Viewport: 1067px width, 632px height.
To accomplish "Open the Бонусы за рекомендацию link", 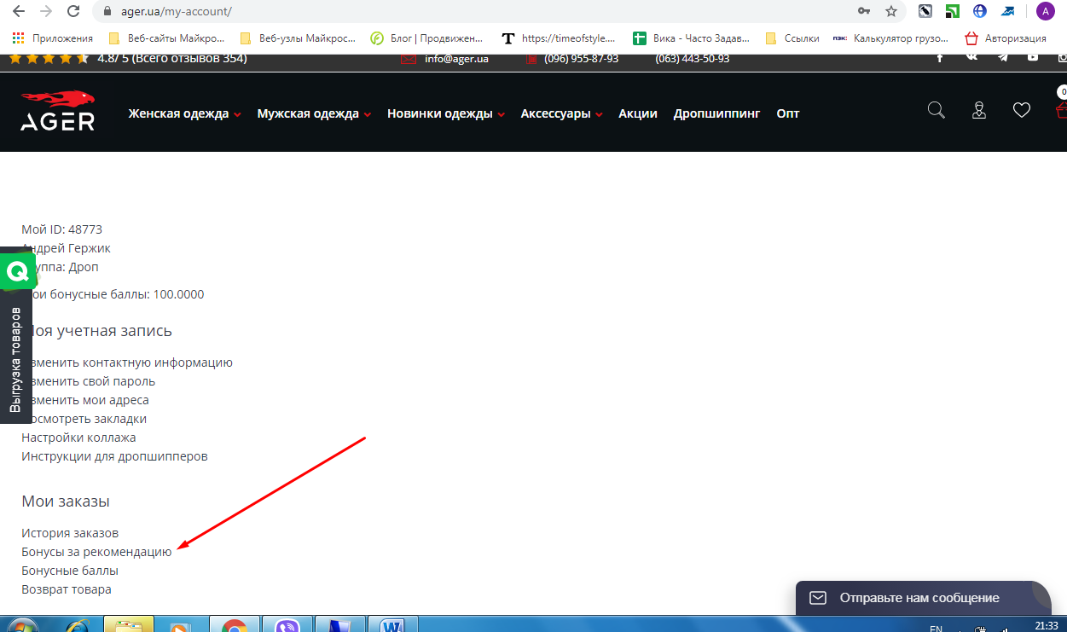I will tap(96, 552).
